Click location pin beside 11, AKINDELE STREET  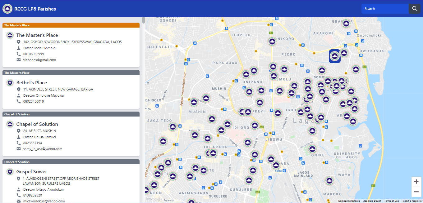click(x=19, y=89)
